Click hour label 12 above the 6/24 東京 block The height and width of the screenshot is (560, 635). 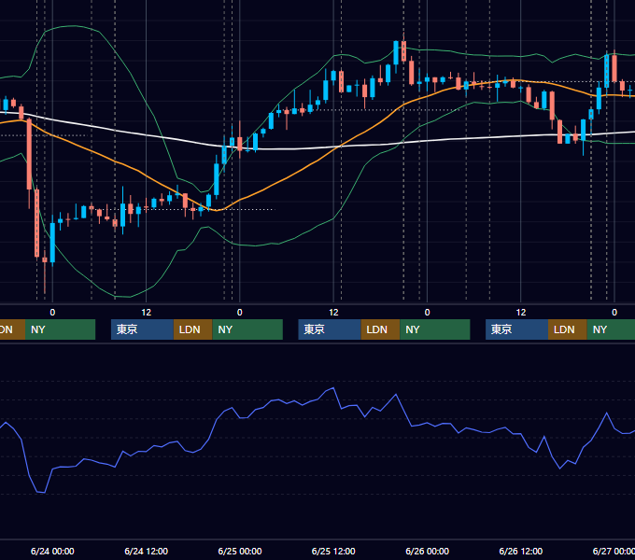147,313
